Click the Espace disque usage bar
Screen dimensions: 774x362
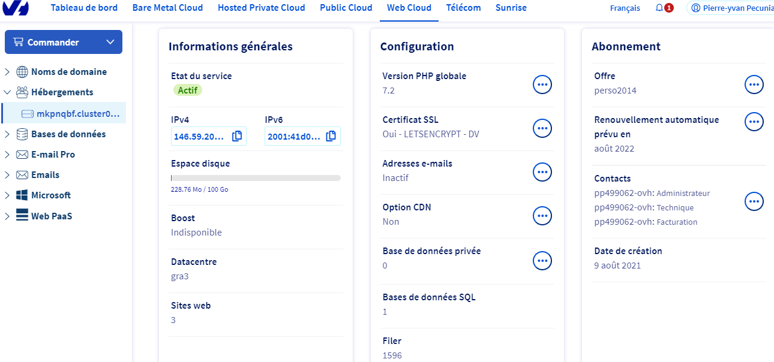(256, 178)
